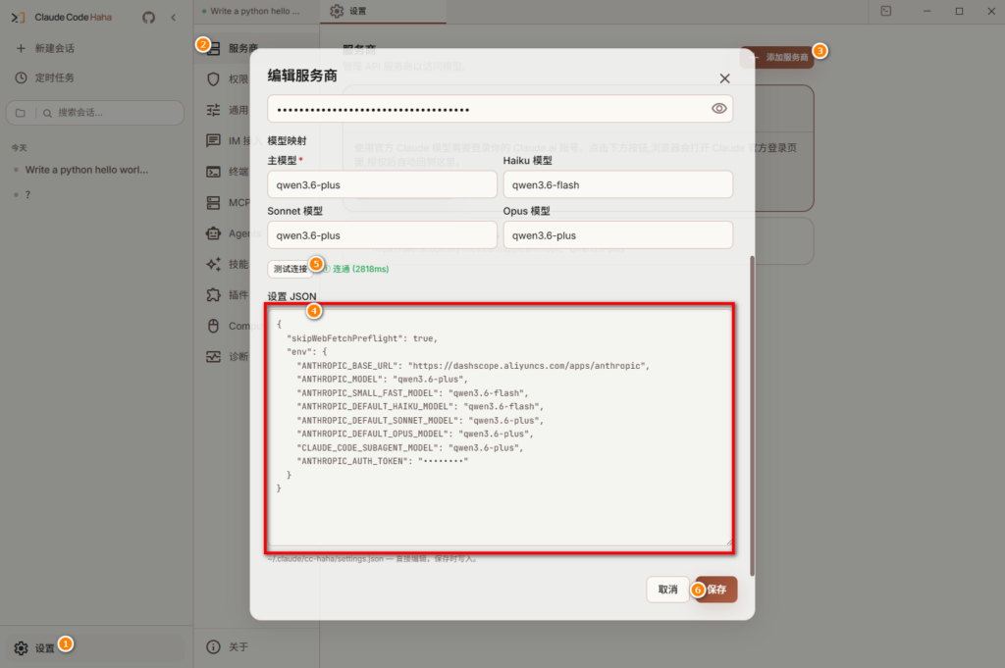Click the ANTHROPIC_BASE_URL line in JSON

pyautogui.click(x=473, y=366)
